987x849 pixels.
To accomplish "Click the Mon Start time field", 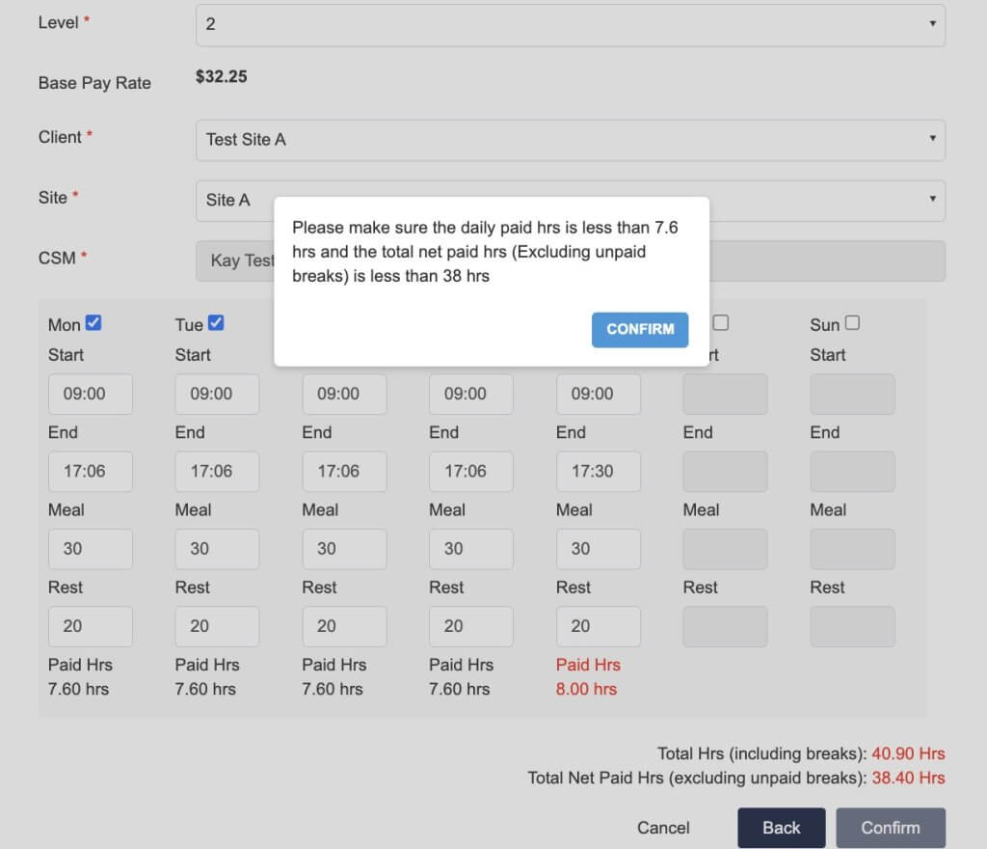I will coord(90,395).
